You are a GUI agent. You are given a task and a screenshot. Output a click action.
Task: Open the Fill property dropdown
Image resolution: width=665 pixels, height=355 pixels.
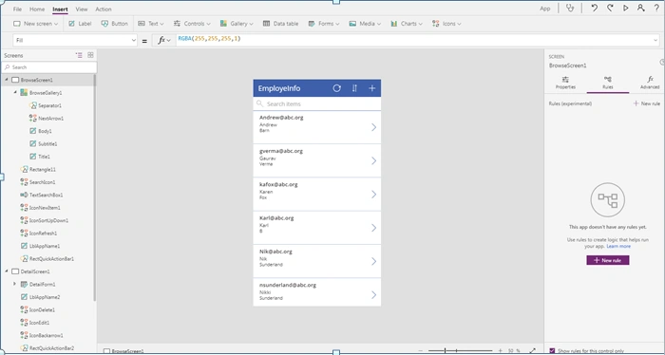click(x=75, y=40)
